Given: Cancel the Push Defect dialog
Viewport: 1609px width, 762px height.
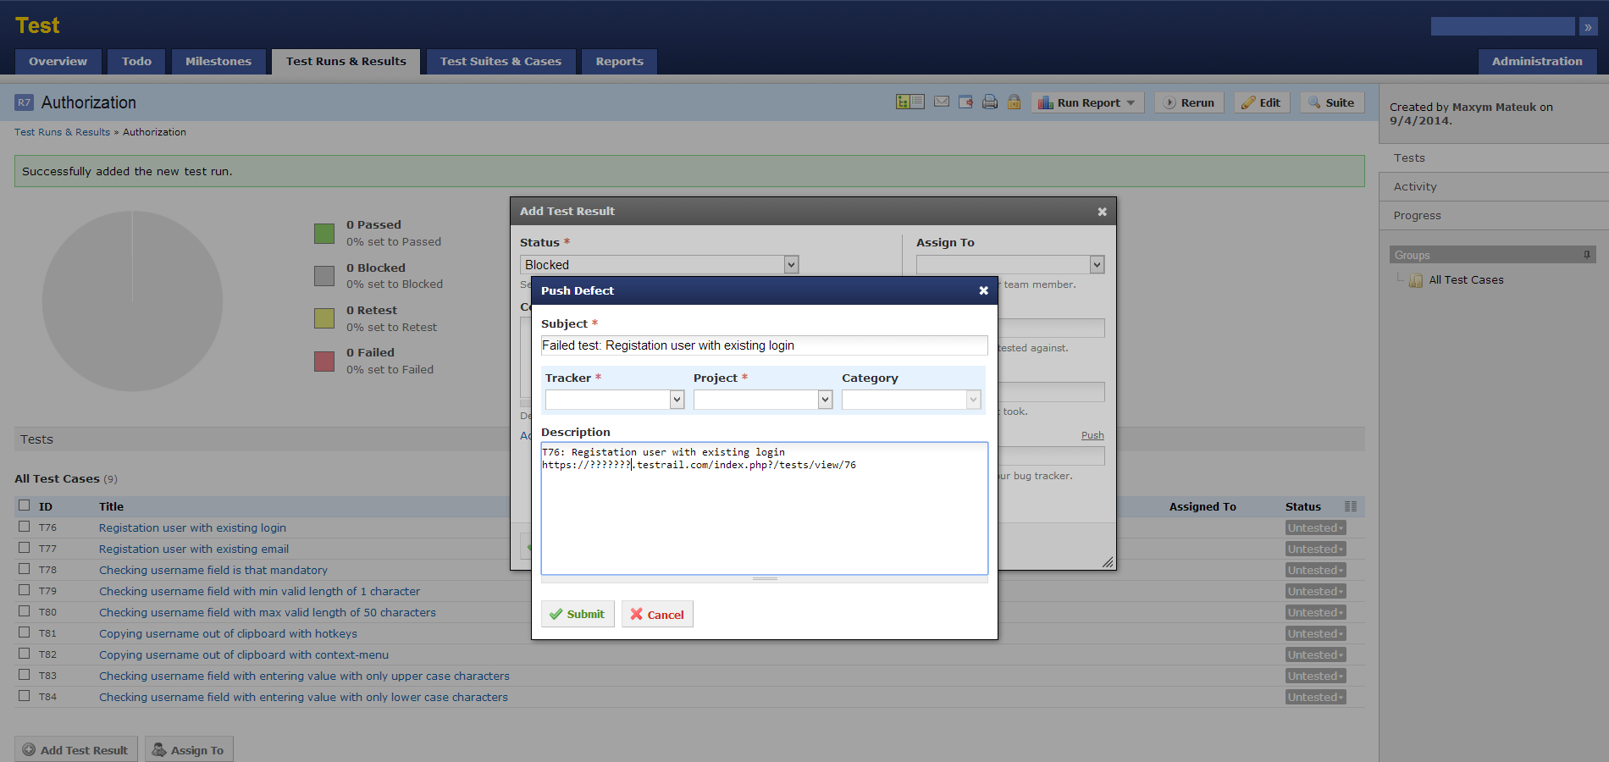Looking at the screenshot, I should click(657, 614).
